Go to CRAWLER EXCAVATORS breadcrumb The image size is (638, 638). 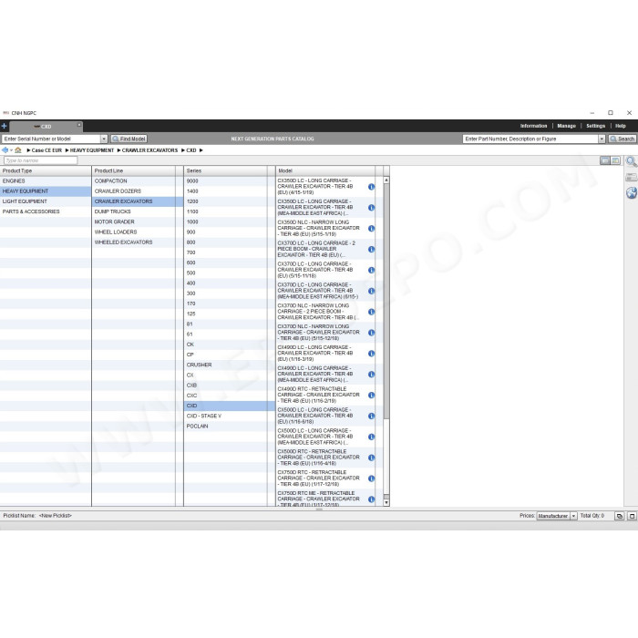tap(149, 150)
